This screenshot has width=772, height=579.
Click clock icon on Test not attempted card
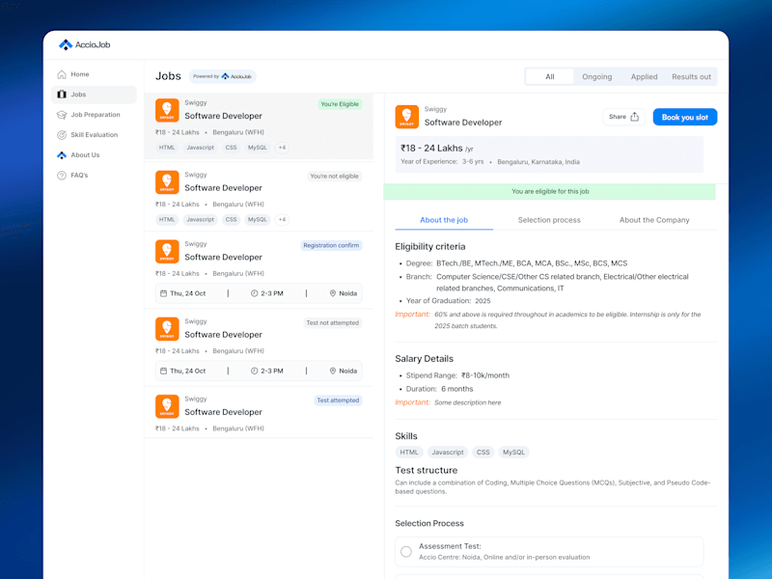tap(254, 371)
